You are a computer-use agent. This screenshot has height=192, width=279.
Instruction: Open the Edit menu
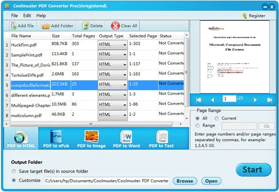click(27, 15)
